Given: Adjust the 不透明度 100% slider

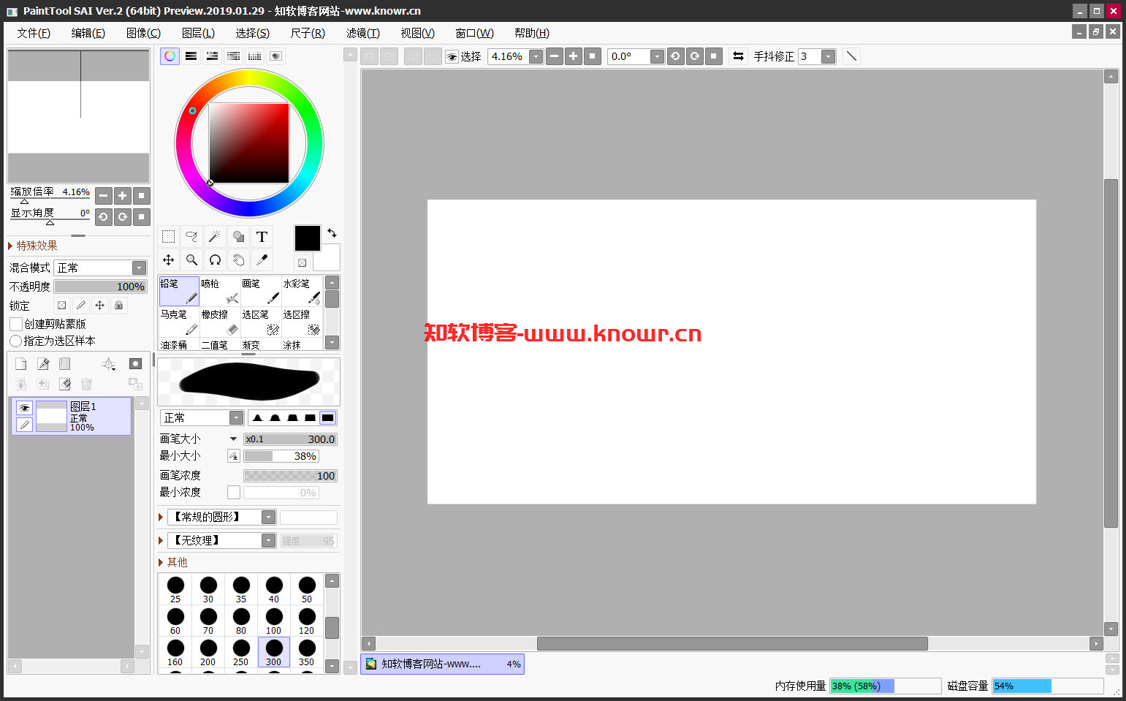Looking at the screenshot, I should tap(100, 287).
